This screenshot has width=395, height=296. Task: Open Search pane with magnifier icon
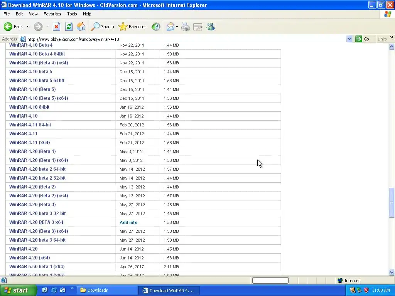coord(102,27)
